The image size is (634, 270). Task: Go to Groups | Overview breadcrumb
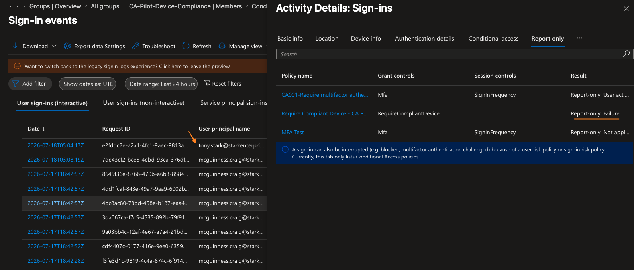click(55, 6)
